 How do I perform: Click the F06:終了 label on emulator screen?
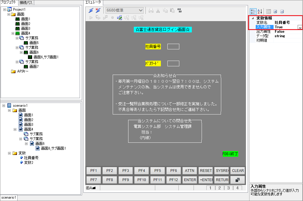point(230,154)
